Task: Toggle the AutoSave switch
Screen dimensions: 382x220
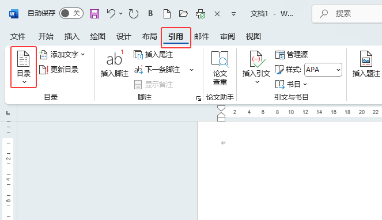Action: click(x=71, y=13)
